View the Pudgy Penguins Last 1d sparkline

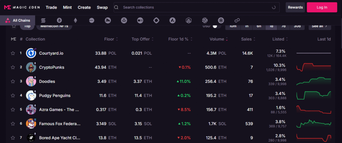[314, 96]
